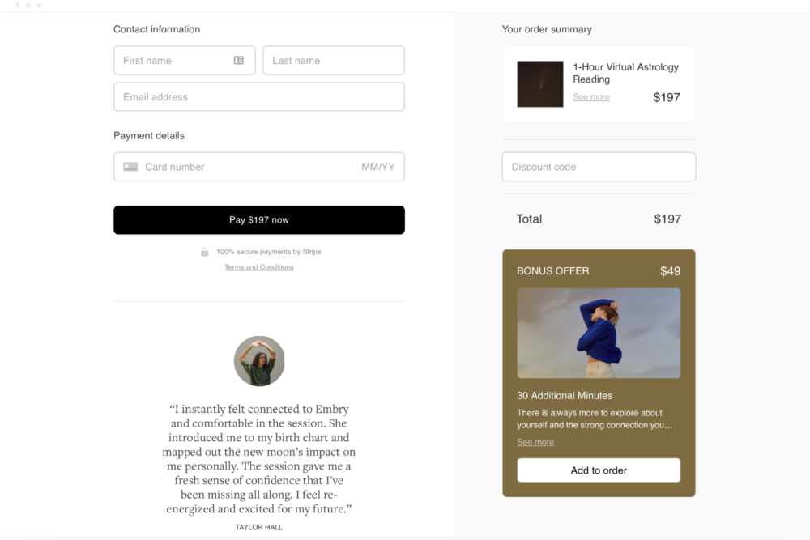Image resolution: width=810 pixels, height=540 pixels.
Task: Click the Bonus Offer promotional photo
Action: tap(598, 333)
